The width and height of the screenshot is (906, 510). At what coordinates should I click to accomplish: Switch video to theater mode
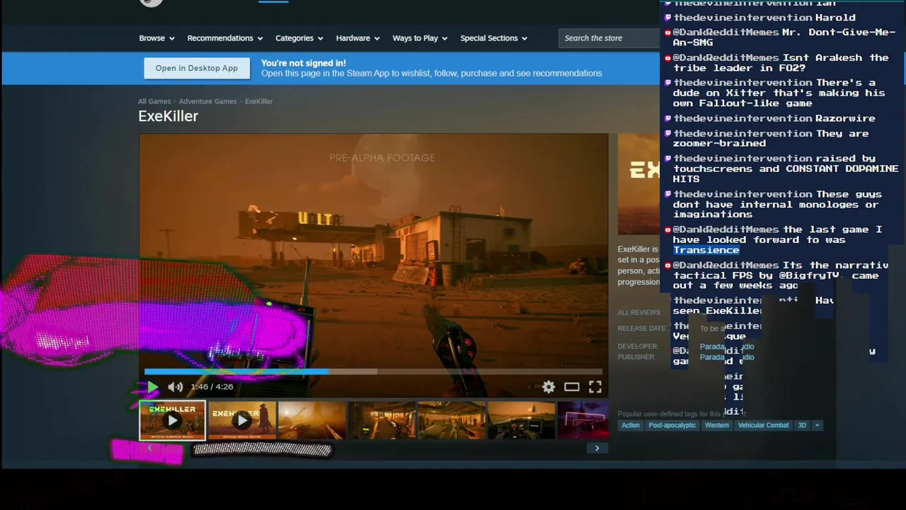pos(572,387)
